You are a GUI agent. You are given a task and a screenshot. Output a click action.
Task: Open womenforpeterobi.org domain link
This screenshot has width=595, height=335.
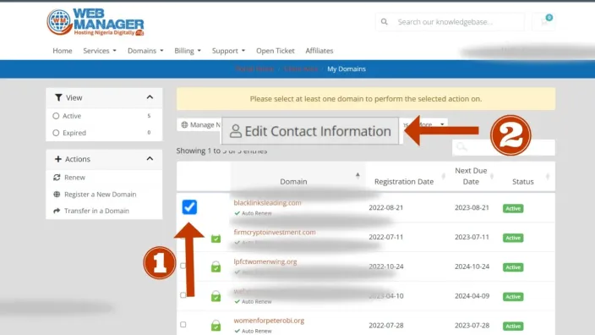[x=269, y=321]
